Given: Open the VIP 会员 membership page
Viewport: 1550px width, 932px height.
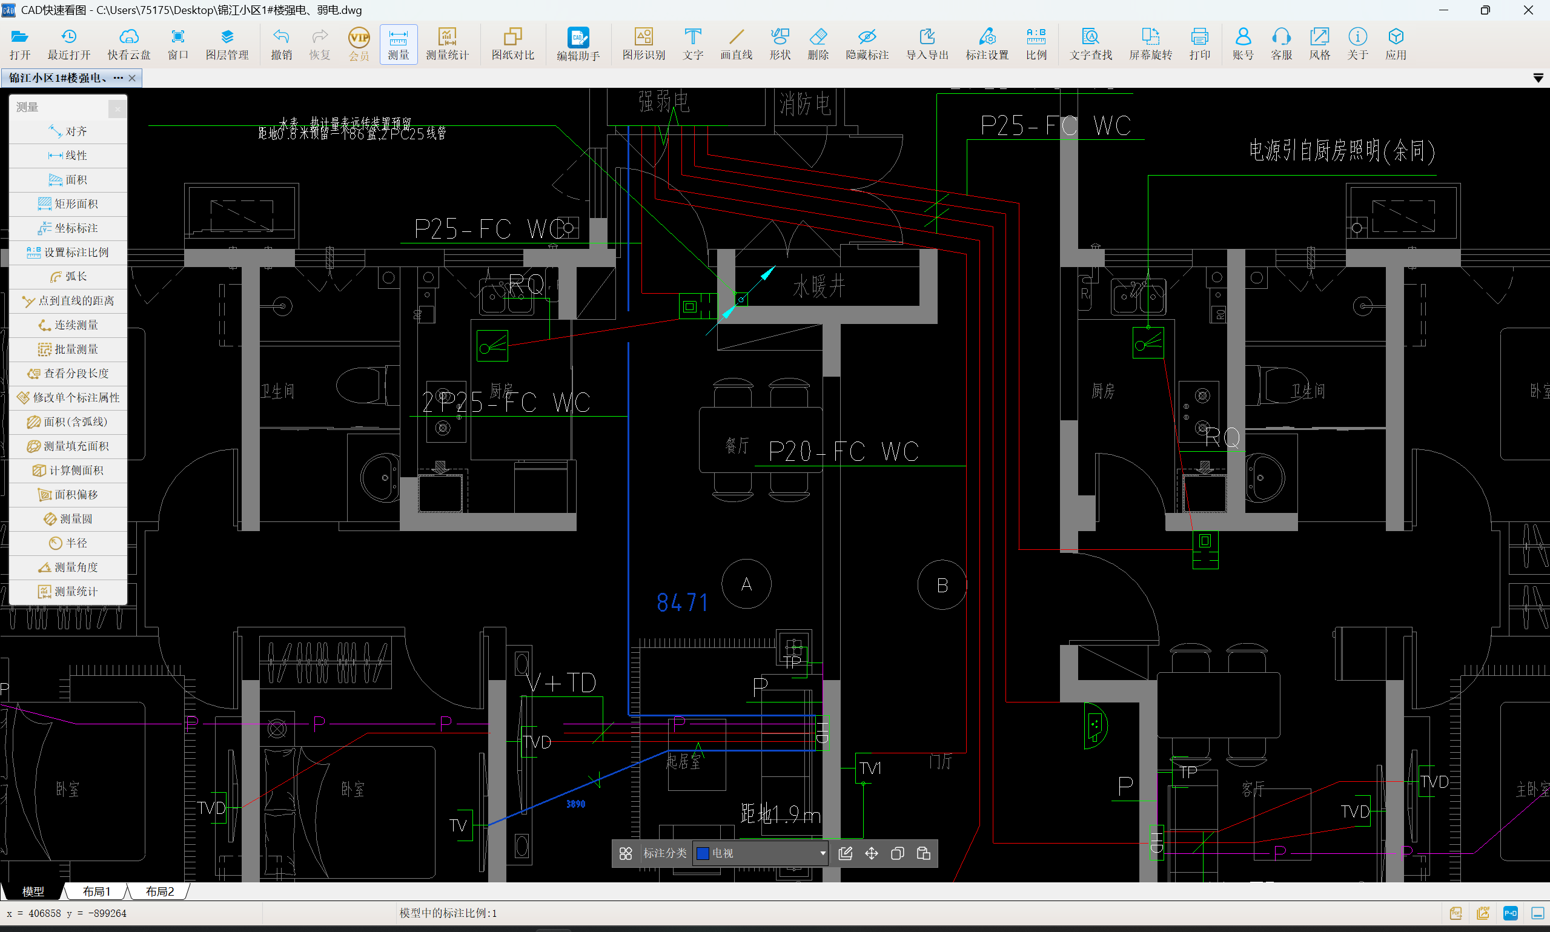Looking at the screenshot, I should [359, 44].
